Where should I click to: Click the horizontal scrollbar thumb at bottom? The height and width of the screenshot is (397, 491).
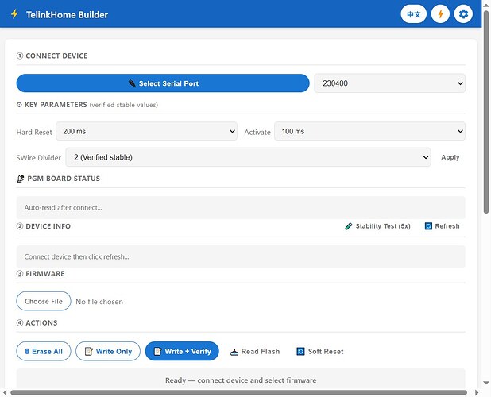238,392
